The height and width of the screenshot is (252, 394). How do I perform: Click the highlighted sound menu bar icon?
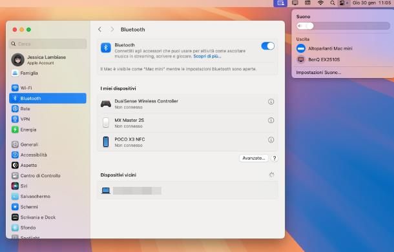tap(280, 3)
